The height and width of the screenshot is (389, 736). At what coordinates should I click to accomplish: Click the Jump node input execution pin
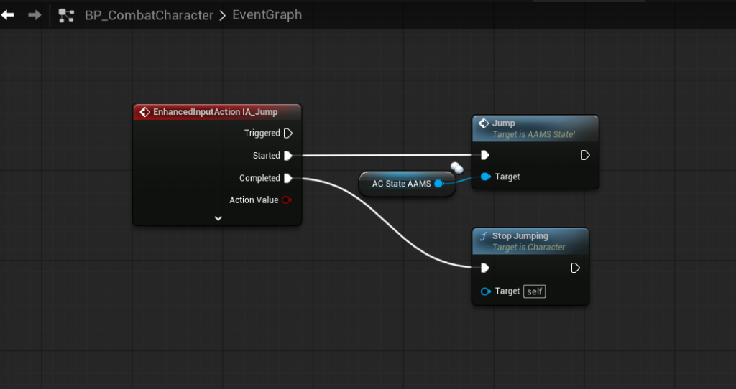[x=485, y=155]
